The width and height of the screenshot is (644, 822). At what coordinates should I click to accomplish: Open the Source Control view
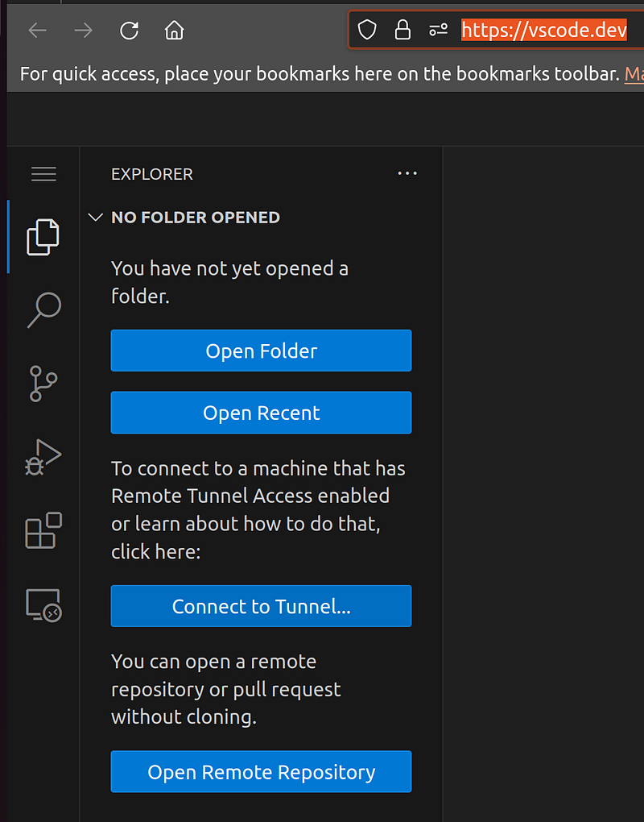point(43,384)
